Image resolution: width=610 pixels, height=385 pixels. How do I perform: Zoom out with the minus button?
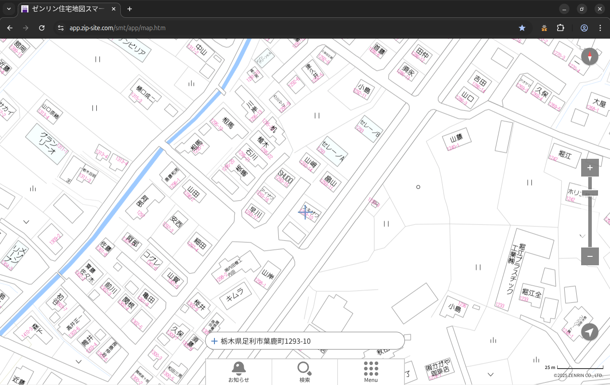pyautogui.click(x=590, y=256)
